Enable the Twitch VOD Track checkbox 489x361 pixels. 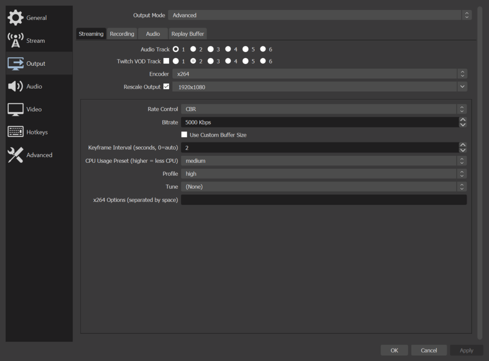166,61
